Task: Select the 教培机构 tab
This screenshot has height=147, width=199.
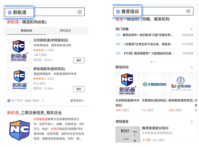Action: (26, 31)
